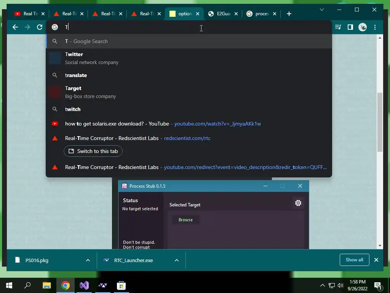
Task: Click the Target suggestion thumbnail
Action: coord(55,92)
